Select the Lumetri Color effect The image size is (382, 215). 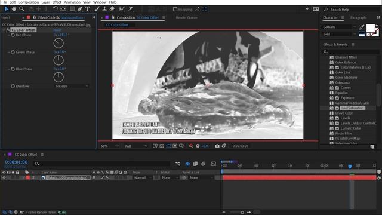point(350,128)
